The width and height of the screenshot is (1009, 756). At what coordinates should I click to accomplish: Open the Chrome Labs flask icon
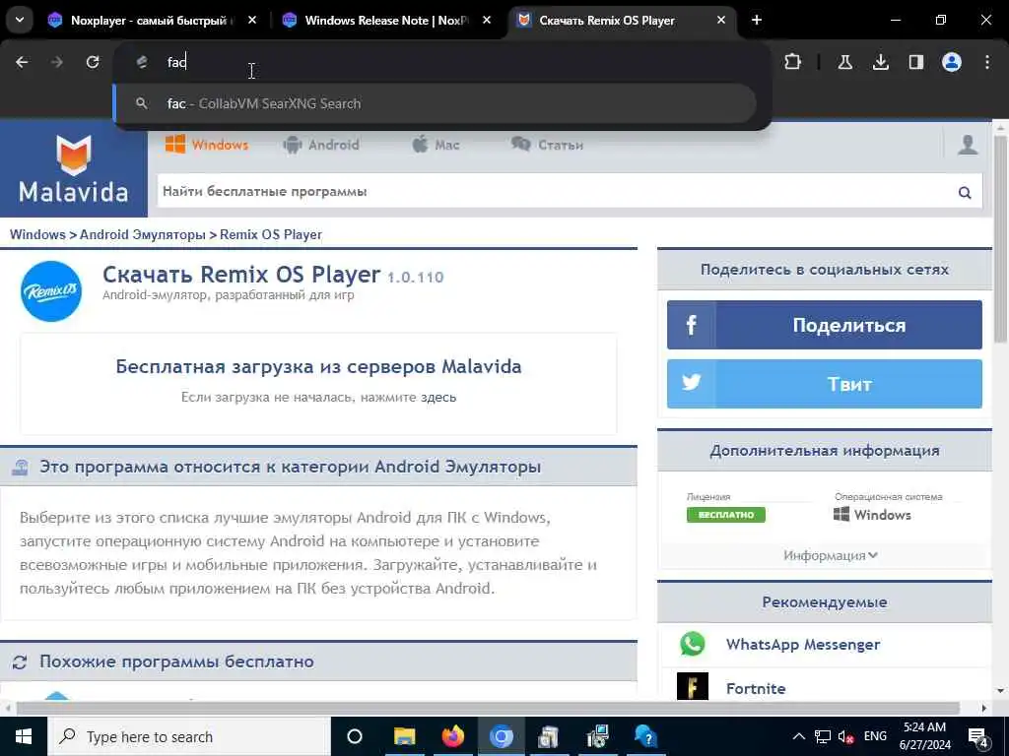tap(844, 62)
